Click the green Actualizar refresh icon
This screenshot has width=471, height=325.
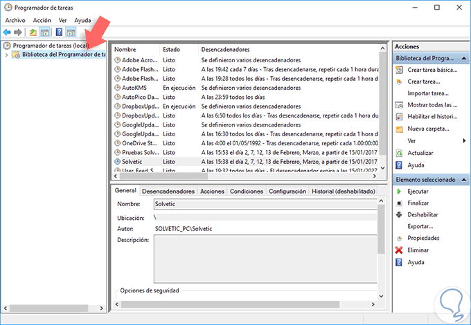coord(399,154)
